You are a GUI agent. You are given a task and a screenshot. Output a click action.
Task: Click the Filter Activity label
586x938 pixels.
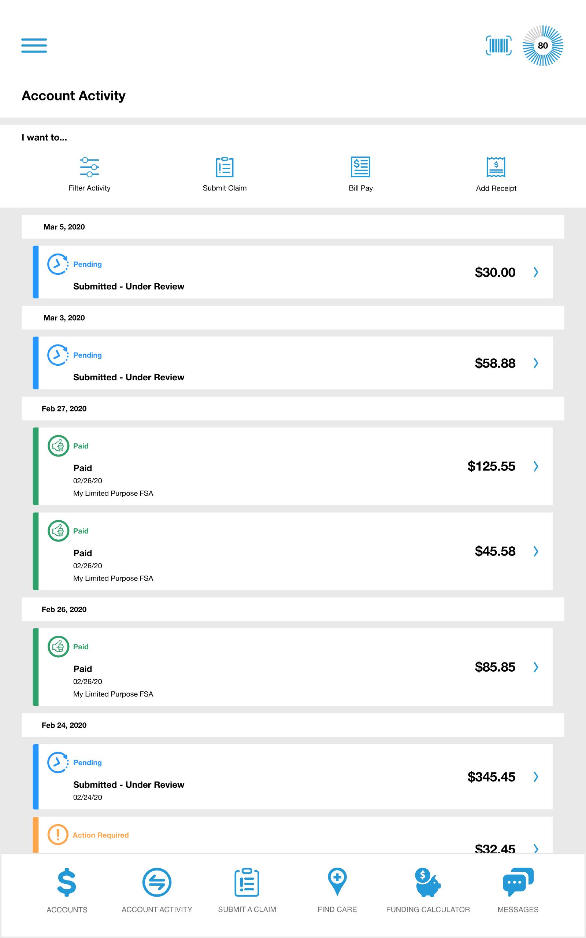pyautogui.click(x=89, y=188)
